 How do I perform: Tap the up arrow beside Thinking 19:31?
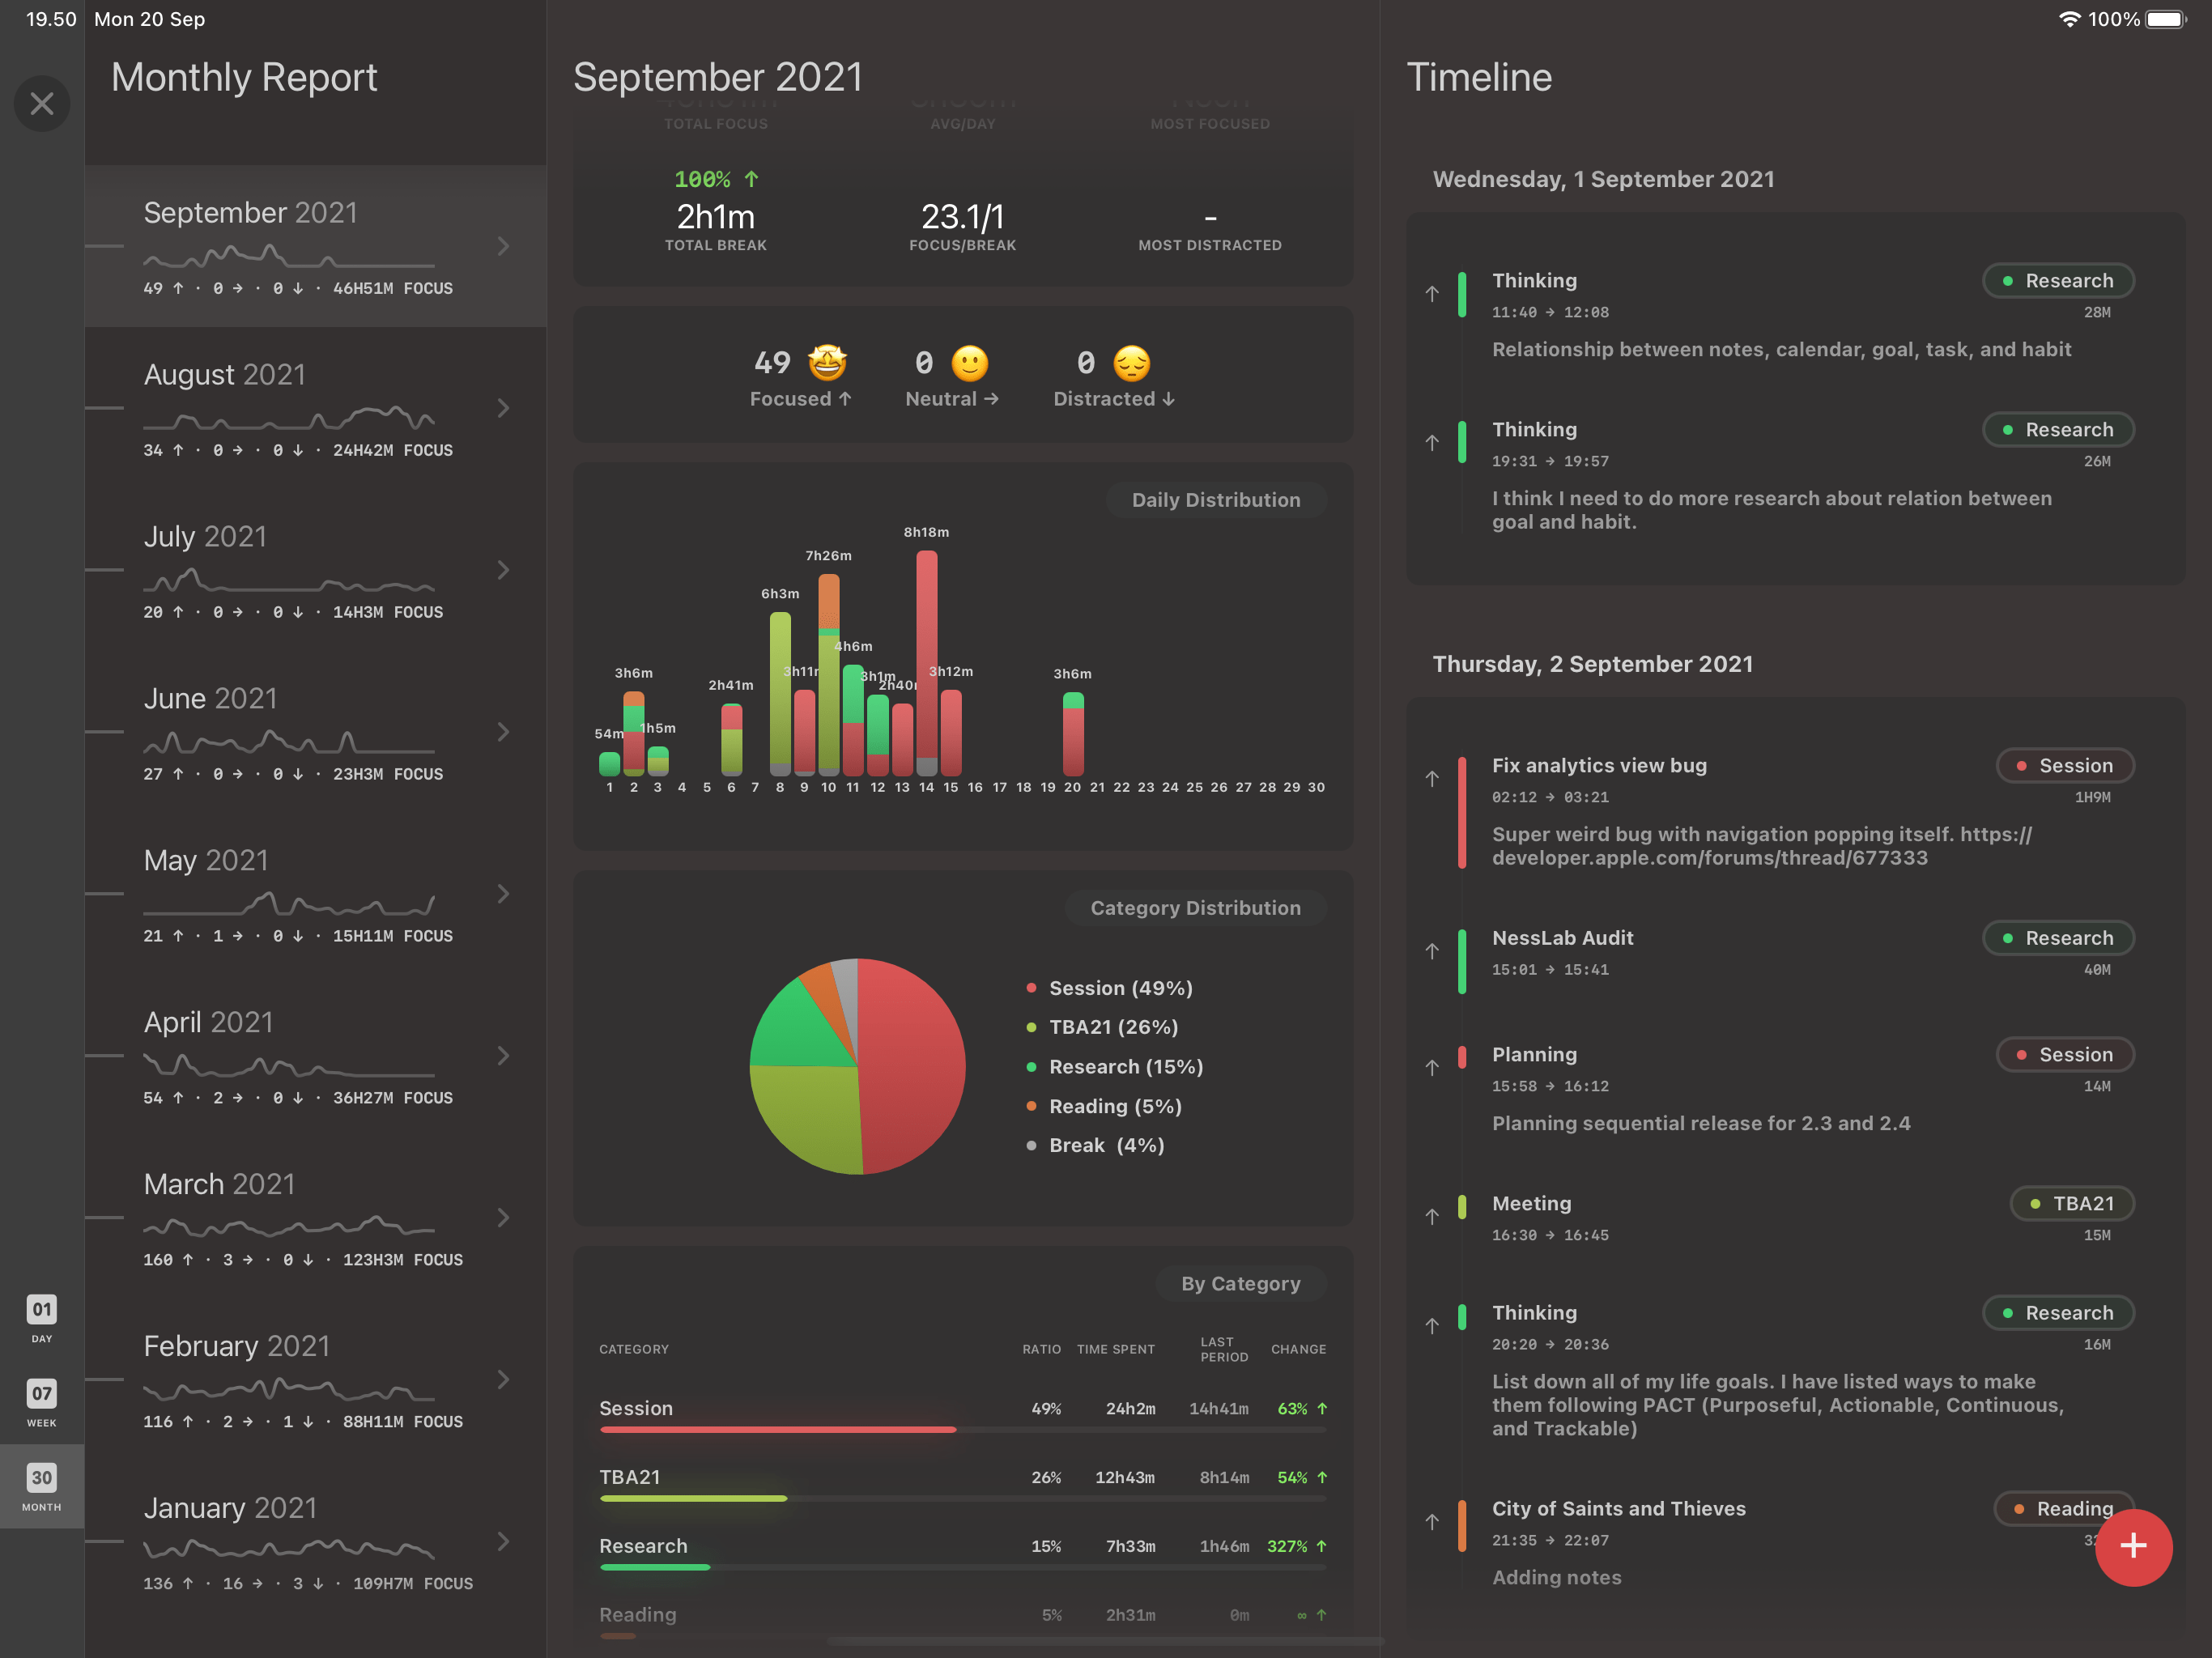coord(1432,443)
